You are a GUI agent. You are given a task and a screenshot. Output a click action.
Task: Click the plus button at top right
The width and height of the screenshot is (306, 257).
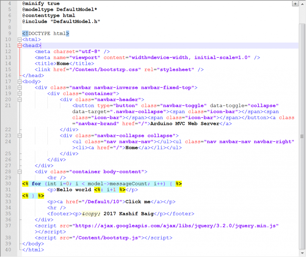(x=295, y=4)
